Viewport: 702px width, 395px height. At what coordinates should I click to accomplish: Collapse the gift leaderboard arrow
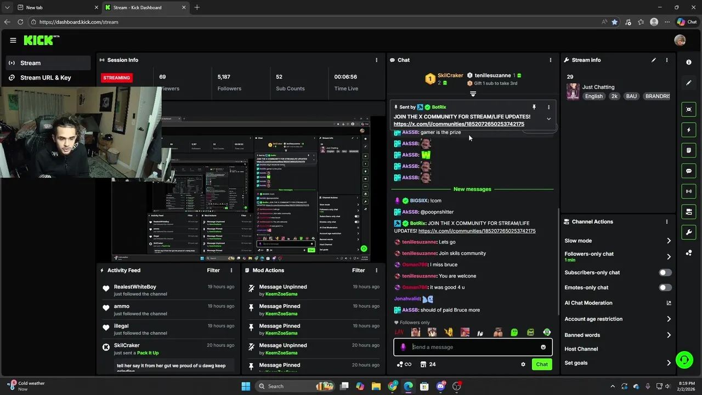tap(473, 94)
